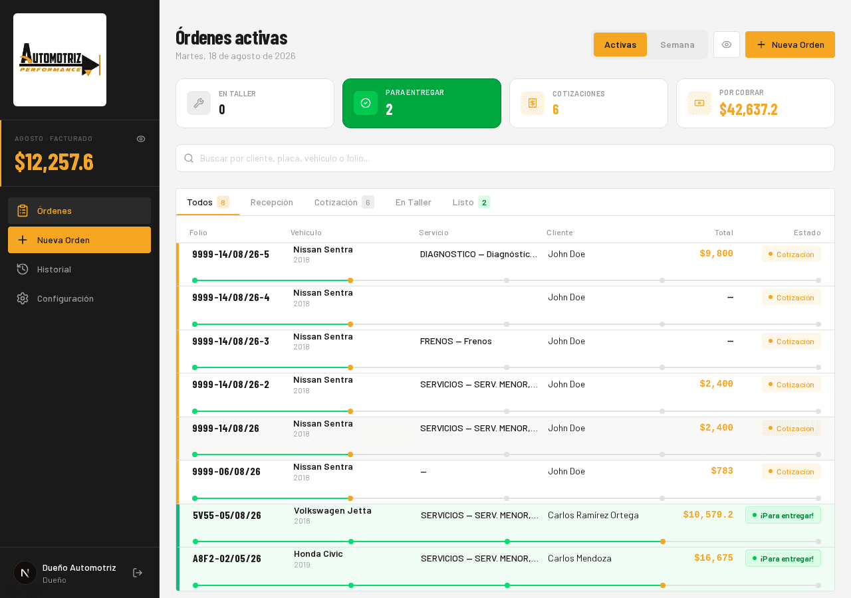Open order A8F2-02/05/26
This screenshot has width=851, height=598.
click(x=505, y=569)
